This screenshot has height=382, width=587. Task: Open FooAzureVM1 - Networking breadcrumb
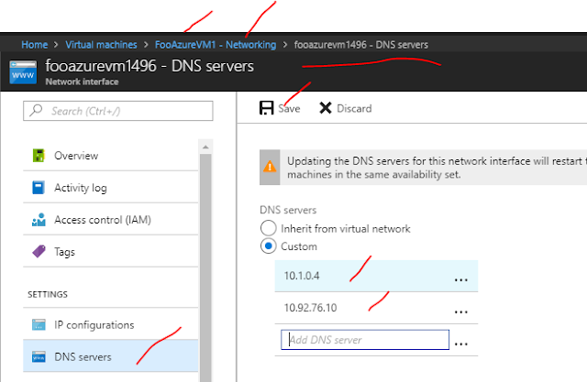216,45
